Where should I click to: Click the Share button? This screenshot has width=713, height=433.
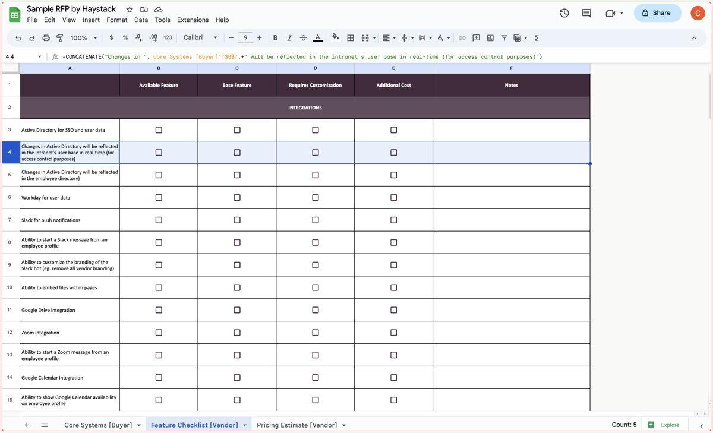click(657, 13)
